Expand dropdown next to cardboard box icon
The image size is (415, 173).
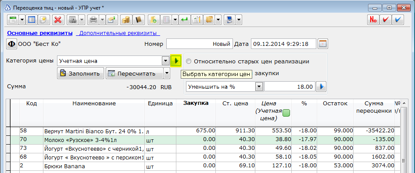tap(218, 20)
